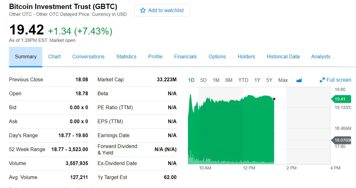Select the Max chart range
The width and height of the screenshot is (356, 188).
(283, 80)
